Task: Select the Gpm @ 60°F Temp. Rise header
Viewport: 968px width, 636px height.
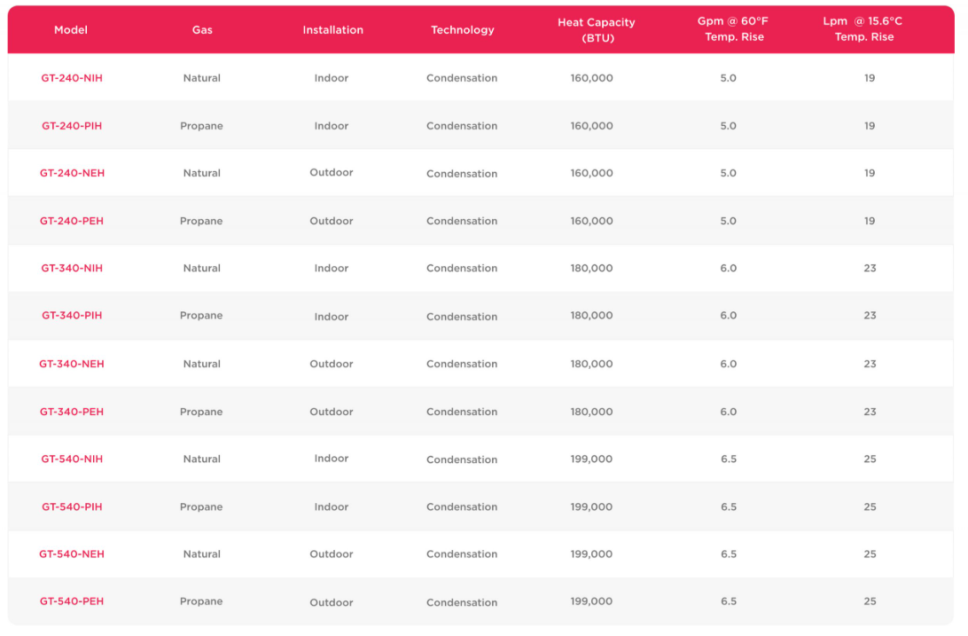Action: tap(734, 29)
